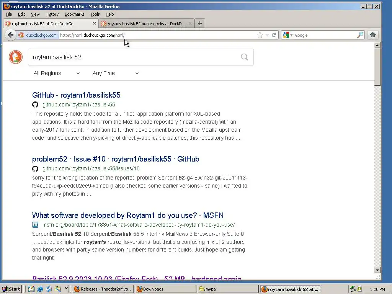Select the 'roytam basilisk 52 at DuckDuckGo' tab
Viewport: 392px width, 294px height.
pos(51,23)
